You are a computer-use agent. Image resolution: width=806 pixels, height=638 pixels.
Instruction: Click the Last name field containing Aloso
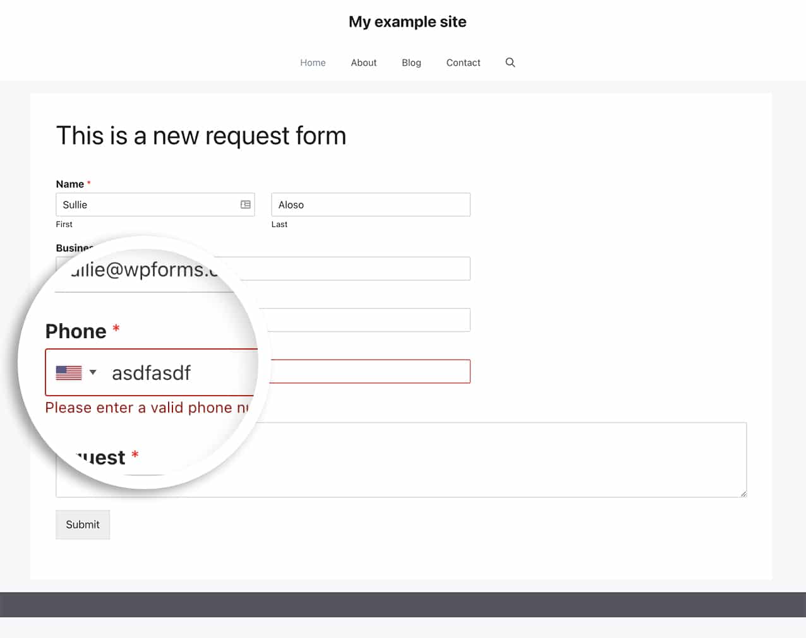370,204
